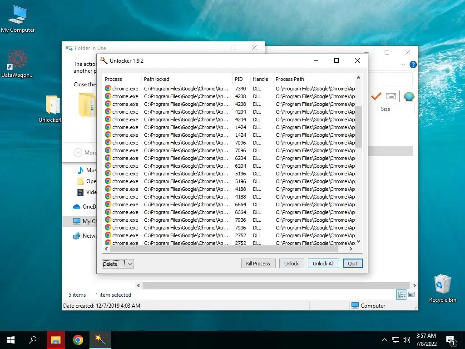The width and height of the screenshot is (465, 349).
Task: Click the rename icon in Explorer toolbar
Action: coord(391,96)
